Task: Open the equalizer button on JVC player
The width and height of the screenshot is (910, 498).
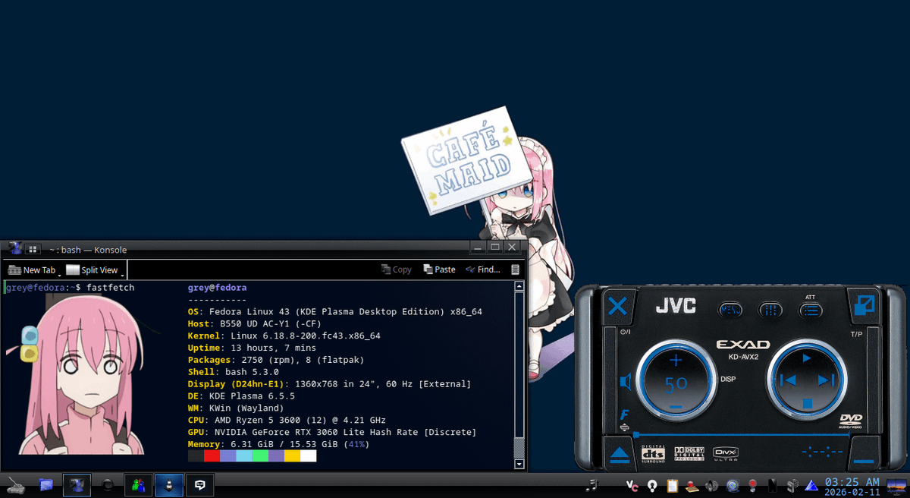Action: point(770,310)
